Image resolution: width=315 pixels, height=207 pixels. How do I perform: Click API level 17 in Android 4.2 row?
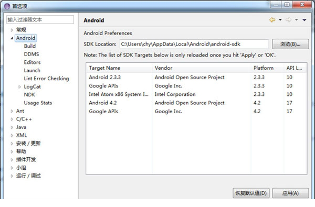point(289,103)
